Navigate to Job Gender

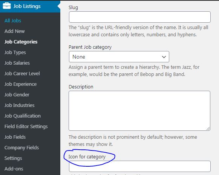pos(17,94)
